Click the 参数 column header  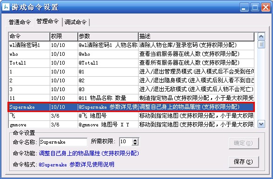[108, 36]
